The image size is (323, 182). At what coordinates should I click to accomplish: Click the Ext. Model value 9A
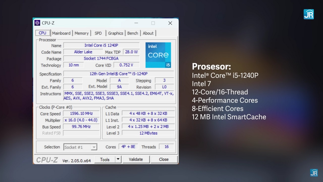click(119, 87)
